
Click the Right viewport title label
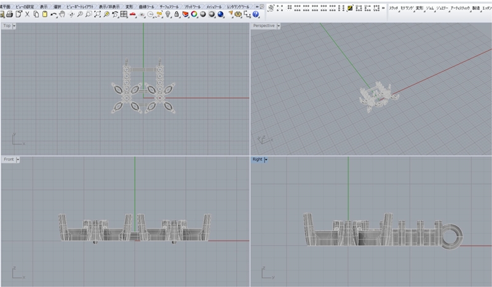point(257,160)
